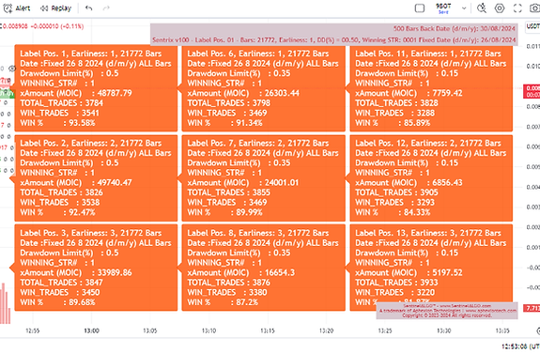Screen dimensions: 540x353
Task: Click the 13:30 time axis label
Action: (x=443, y=330)
